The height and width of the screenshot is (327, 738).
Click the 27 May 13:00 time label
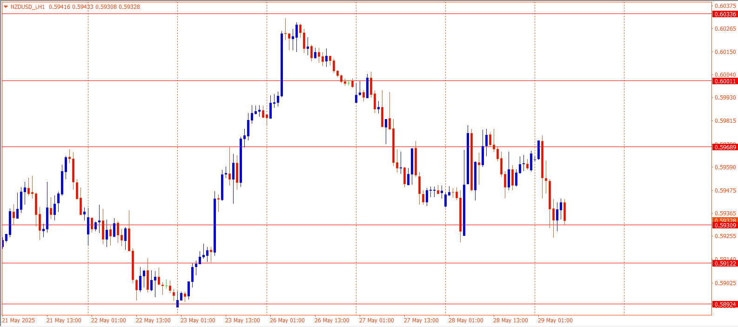tap(421, 320)
